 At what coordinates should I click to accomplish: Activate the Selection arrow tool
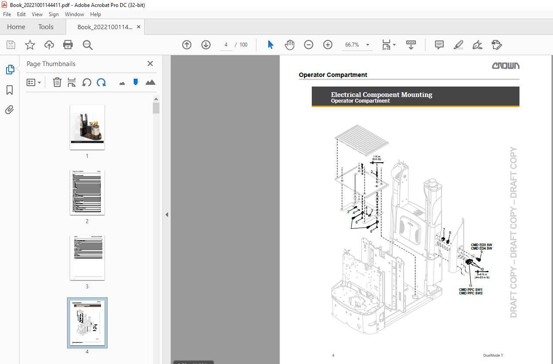click(270, 45)
